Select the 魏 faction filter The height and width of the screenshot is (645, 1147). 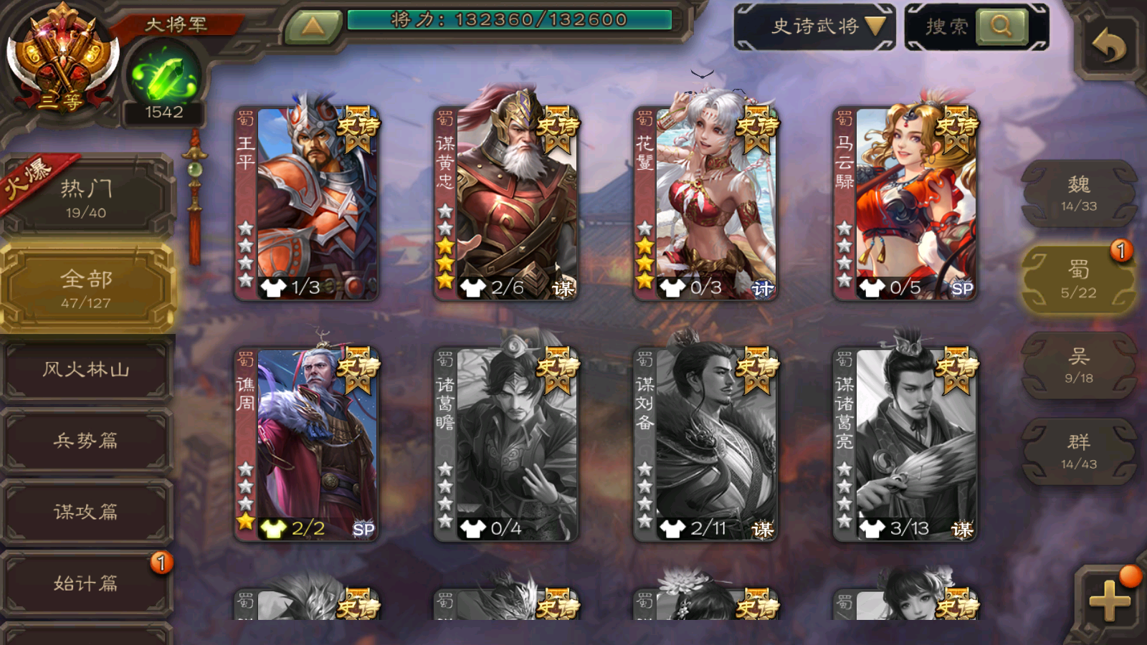pos(1079,193)
